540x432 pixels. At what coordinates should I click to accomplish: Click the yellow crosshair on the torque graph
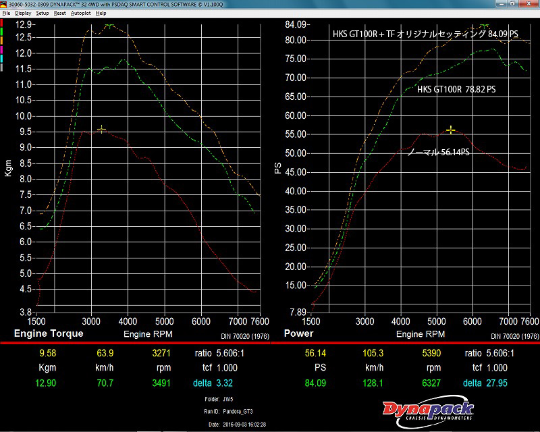point(101,129)
